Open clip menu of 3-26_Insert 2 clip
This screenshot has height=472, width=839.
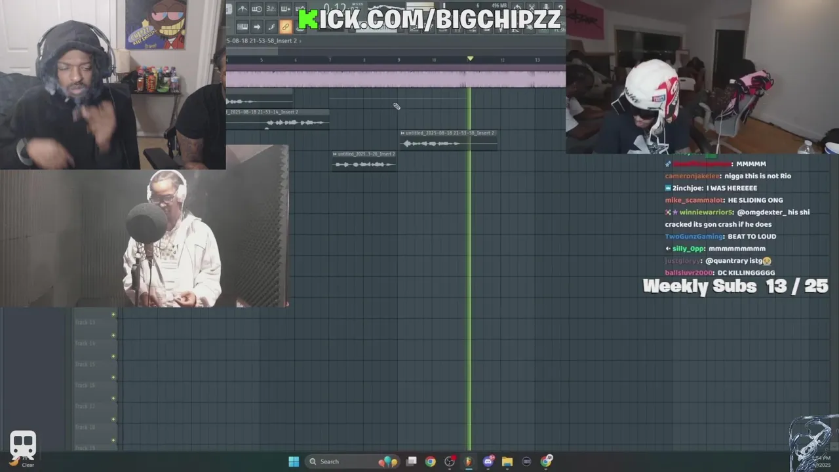point(334,154)
